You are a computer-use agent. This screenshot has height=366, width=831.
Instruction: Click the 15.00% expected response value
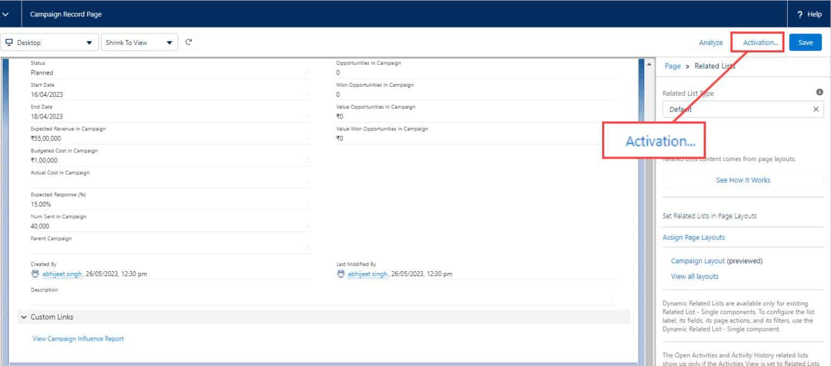tap(41, 204)
